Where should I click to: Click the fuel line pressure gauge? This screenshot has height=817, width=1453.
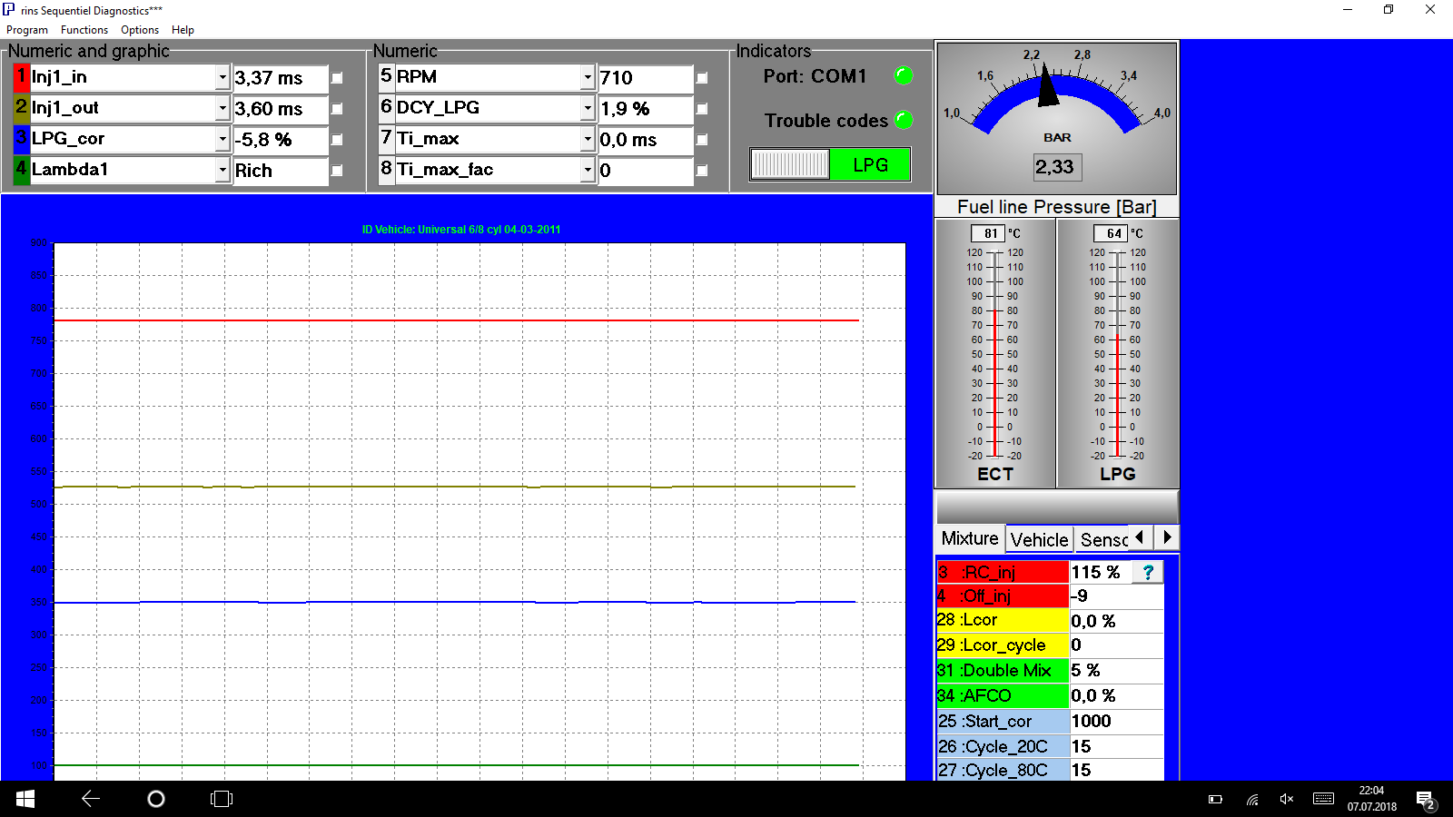pyautogui.click(x=1057, y=118)
